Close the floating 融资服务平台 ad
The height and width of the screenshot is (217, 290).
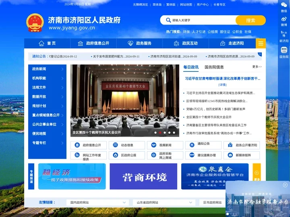[x=285, y=185]
